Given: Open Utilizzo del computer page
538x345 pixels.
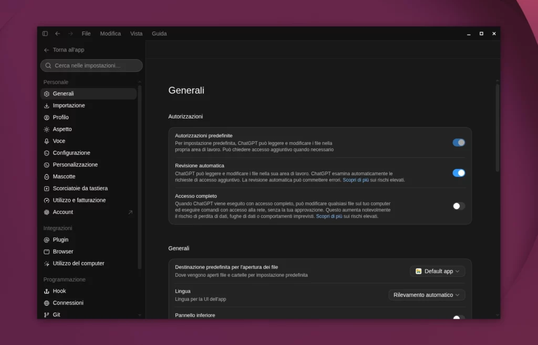Looking at the screenshot, I should (x=88, y=263).
